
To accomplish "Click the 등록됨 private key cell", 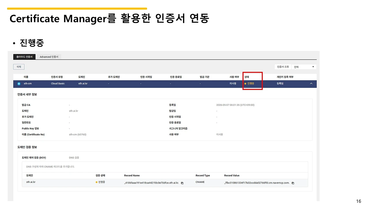I will pos(280,84).
